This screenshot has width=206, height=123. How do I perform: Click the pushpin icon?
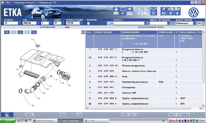164,9
